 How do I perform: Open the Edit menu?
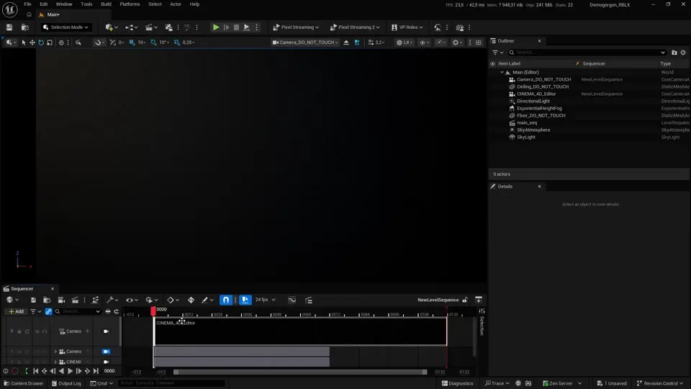[44, 4]
